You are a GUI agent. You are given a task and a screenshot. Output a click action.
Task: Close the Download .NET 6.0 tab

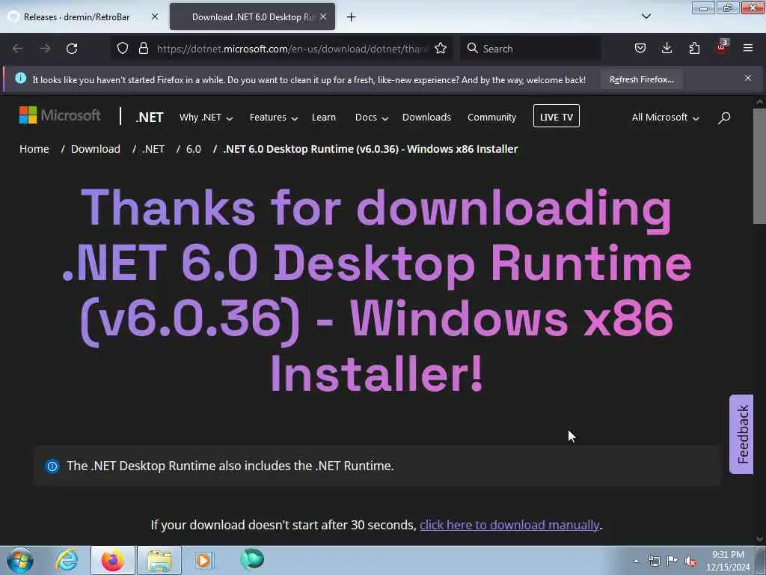click(x=323, y=16)
